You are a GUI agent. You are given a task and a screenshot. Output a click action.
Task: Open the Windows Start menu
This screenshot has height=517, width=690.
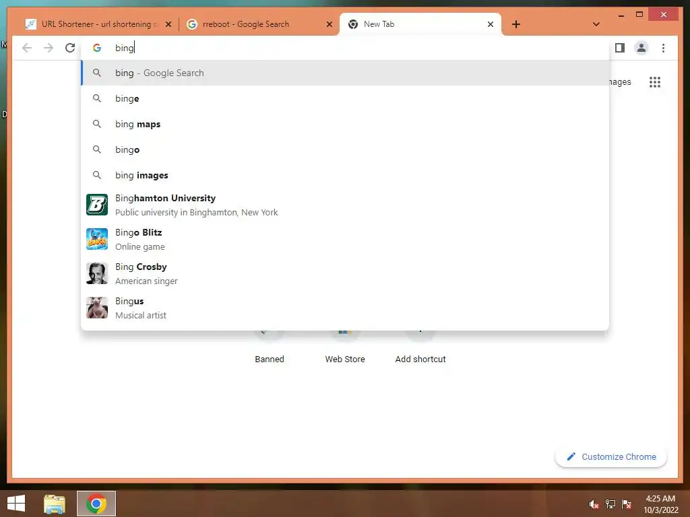(x=16, y=504)
